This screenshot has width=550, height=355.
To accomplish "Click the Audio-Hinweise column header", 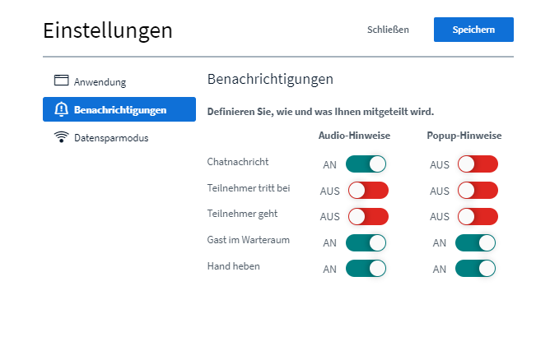I will 354,136.
